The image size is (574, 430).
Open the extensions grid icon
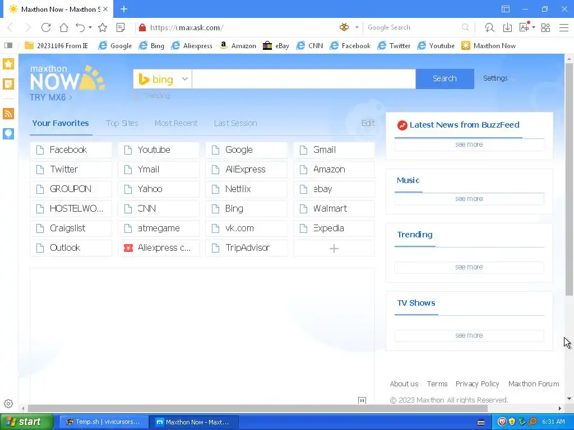point(545,27)
